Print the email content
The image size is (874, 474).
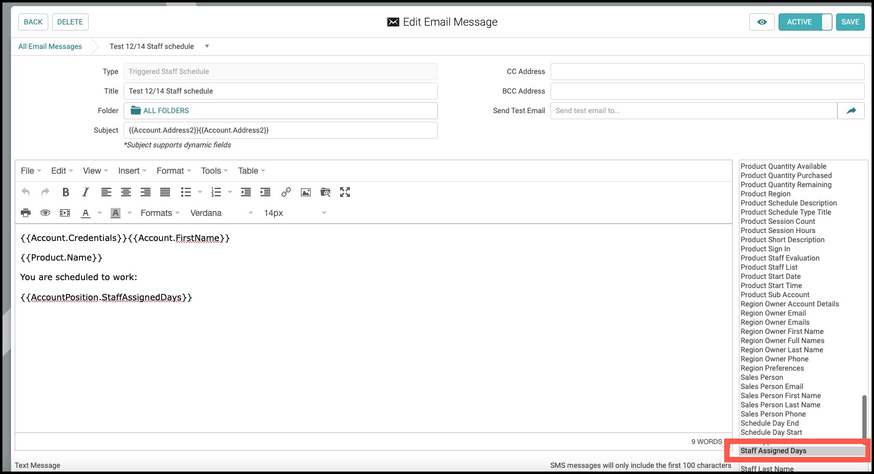pyautogui.click(x=26, y=213)
